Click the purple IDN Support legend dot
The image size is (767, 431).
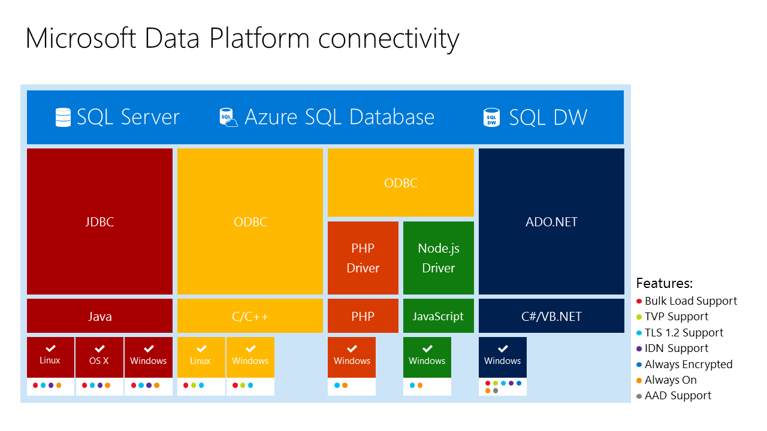coord(639,348)
